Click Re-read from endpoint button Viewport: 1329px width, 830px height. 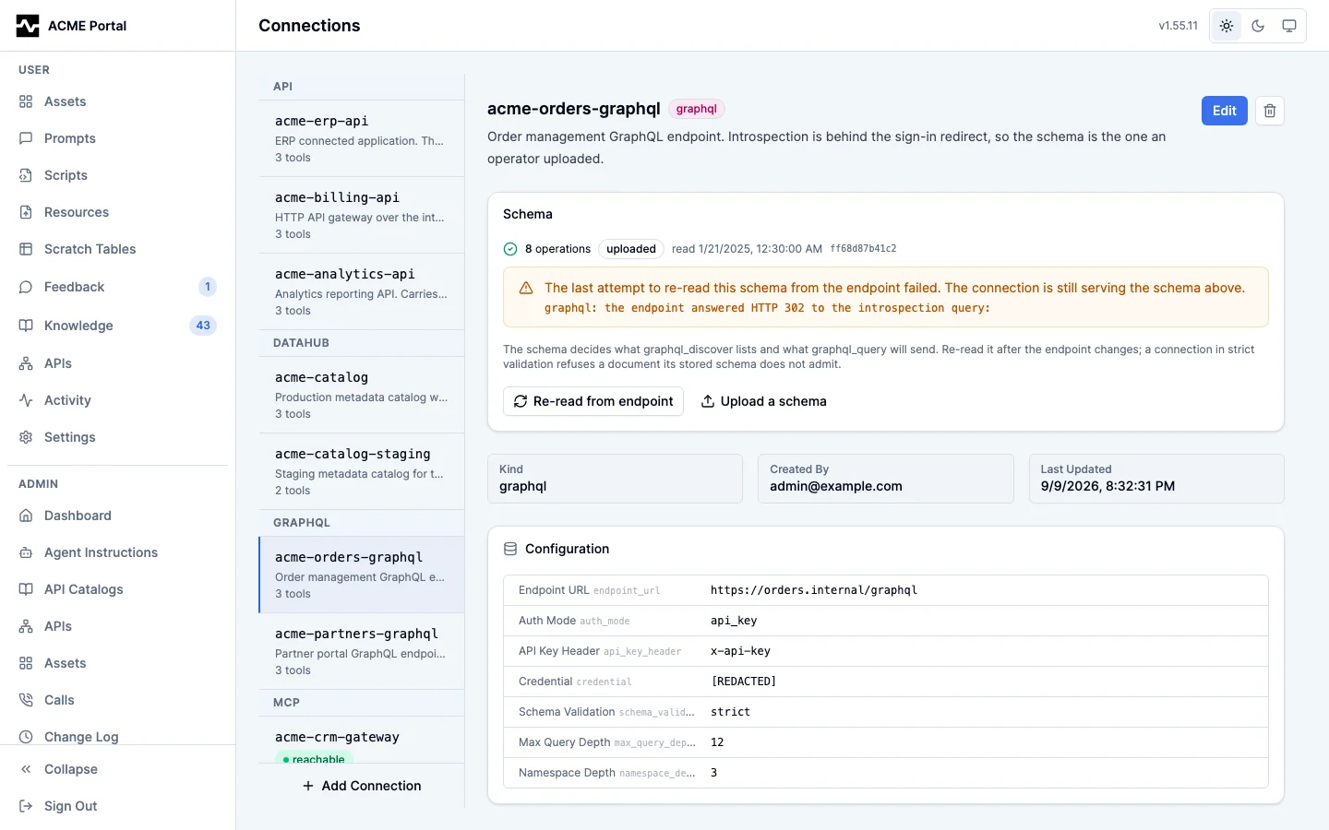point(593,401)
